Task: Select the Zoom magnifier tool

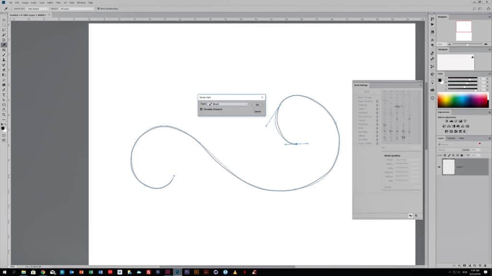Action: (4, 115)
